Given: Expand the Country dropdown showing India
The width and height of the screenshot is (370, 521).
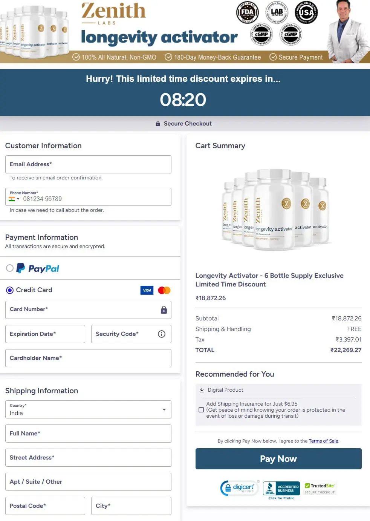Looking at the screenshot, I should [88, 409].
